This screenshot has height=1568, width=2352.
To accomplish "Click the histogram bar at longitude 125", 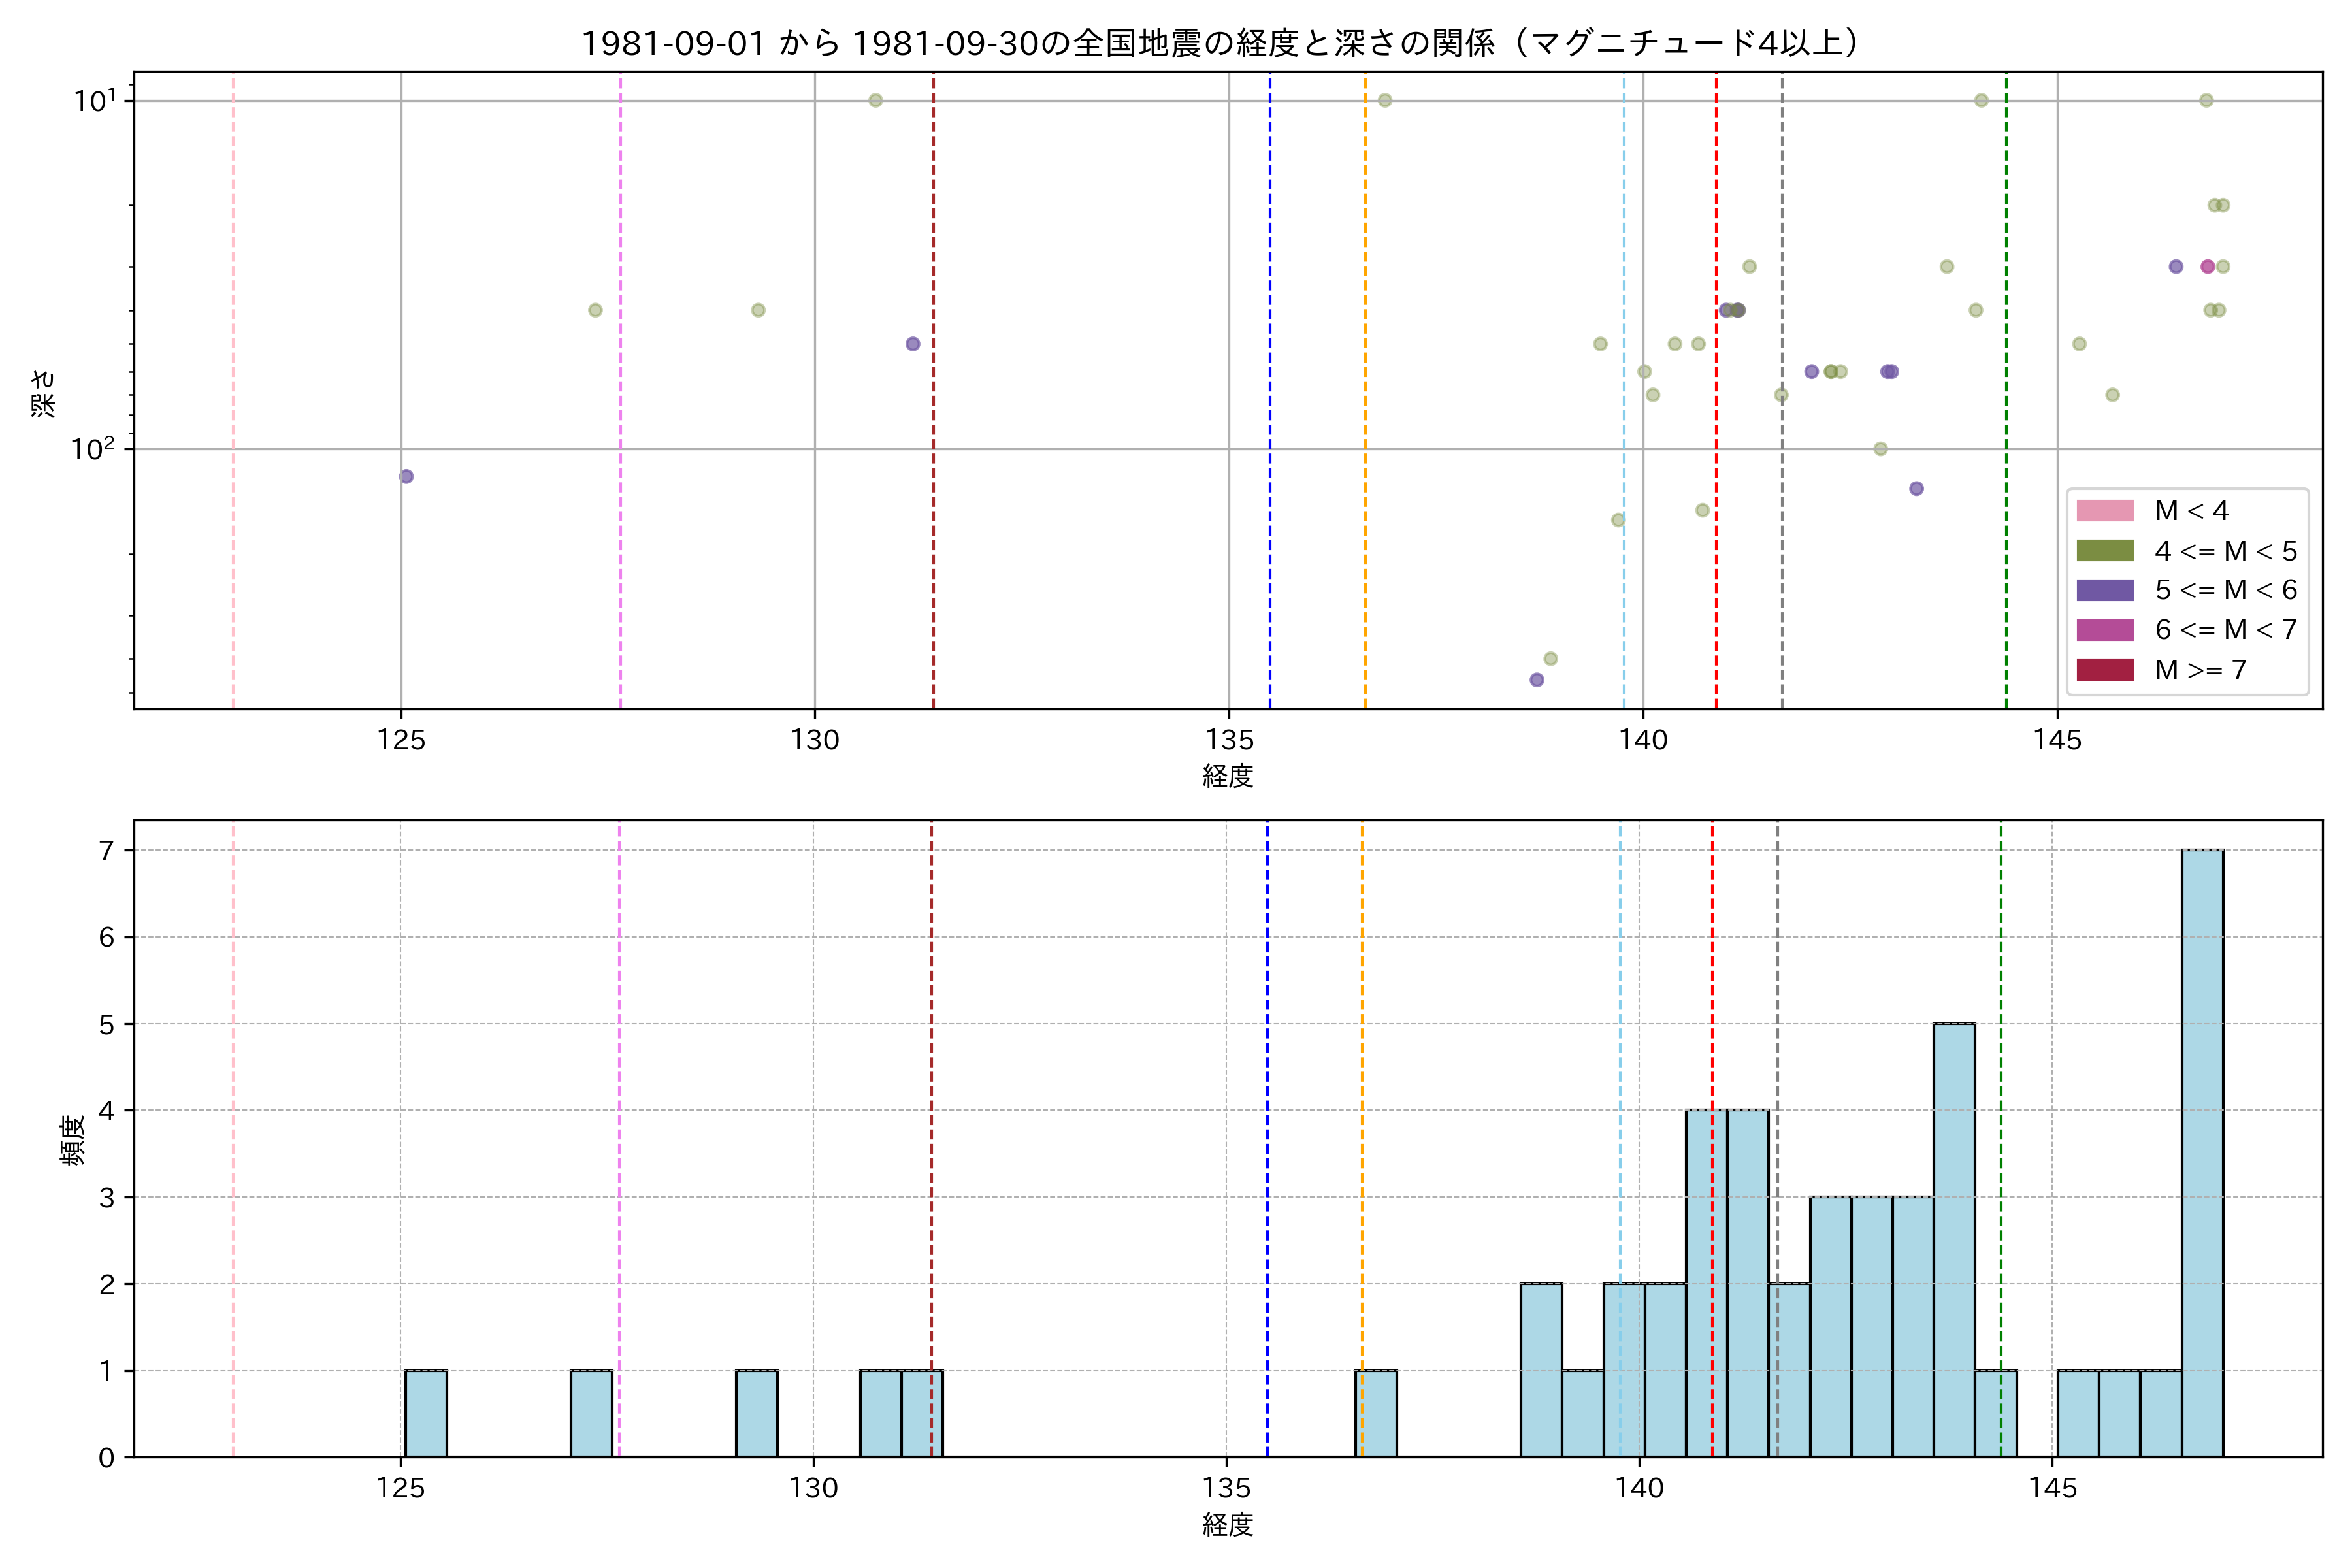I will [x=426, y=1413].
